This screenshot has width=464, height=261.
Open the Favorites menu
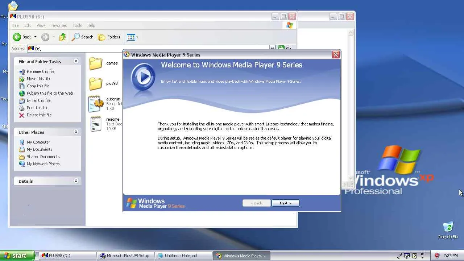(x=58, y=25)
